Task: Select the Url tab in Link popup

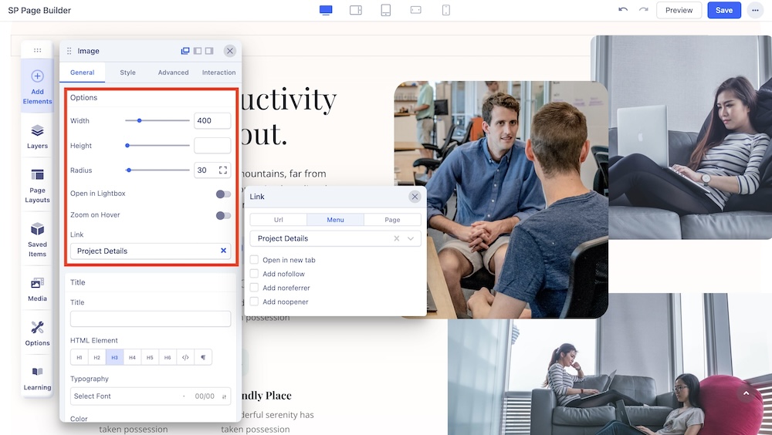Action: tap(278, 220)
